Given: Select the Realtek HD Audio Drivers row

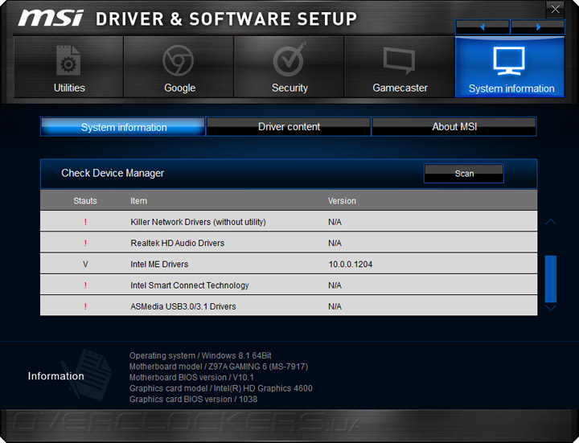Looking at the screenshot, I should pos(289,243).
